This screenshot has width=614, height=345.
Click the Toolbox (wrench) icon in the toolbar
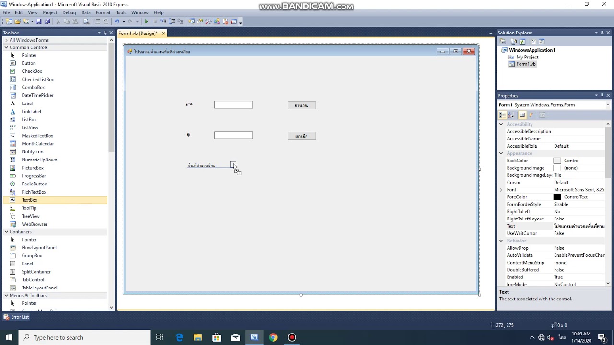pos(208,22)
